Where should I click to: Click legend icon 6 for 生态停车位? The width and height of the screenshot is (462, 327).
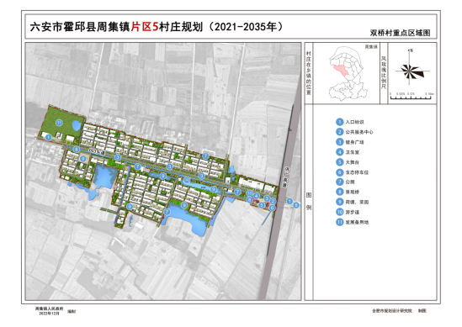pos(340,172)
